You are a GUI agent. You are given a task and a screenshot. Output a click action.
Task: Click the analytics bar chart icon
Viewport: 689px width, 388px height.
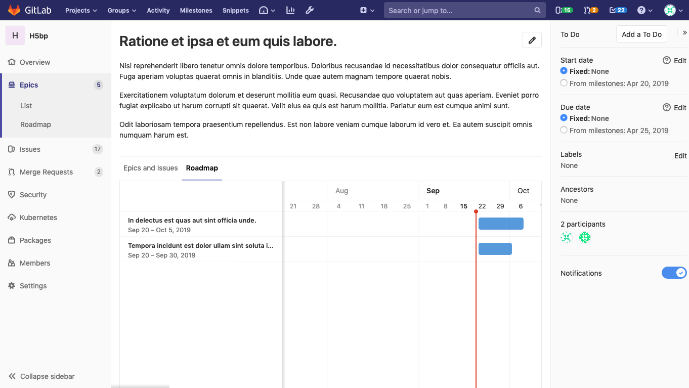[x=290, y=10]
